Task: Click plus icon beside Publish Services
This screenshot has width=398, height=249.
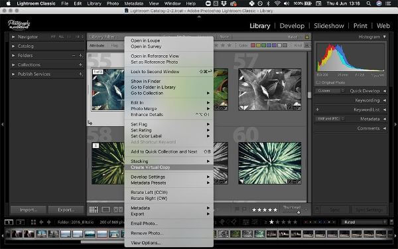Action: (x=81, y=74)
